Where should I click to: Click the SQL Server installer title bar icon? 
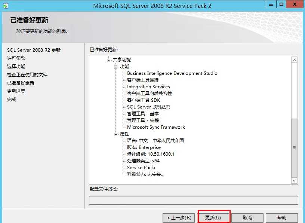pyautogui.click(x=6, y=6)
